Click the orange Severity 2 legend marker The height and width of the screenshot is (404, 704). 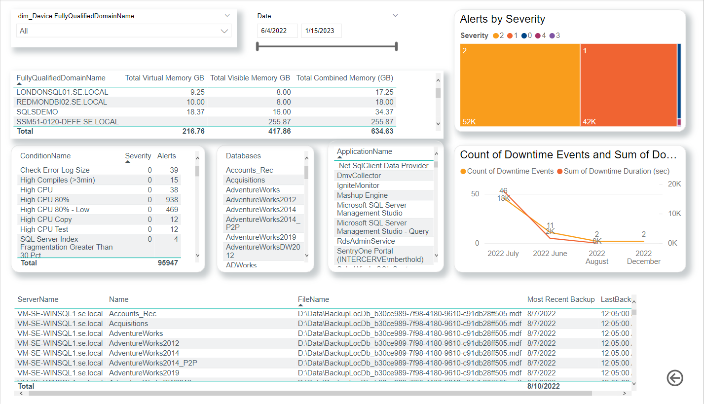click(495, 36)
